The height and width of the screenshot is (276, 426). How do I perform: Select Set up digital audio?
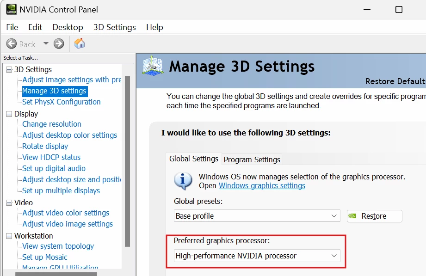point(54,168)
